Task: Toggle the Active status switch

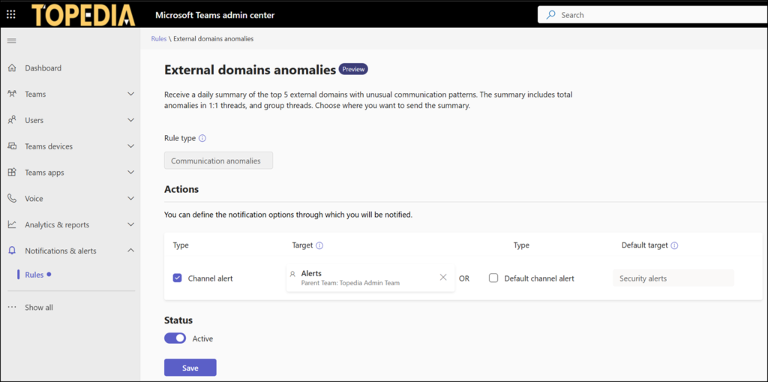Action: click(175, 338)
